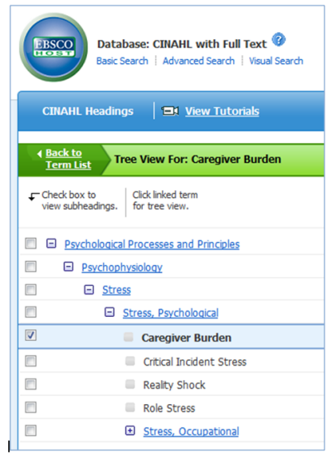
Task: Uncheck the Caregiver Burden checkbox
Action: tap(31, 335)
